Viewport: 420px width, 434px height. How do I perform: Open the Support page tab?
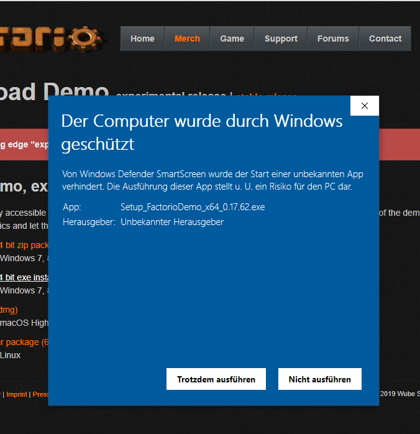coord(281,39)
